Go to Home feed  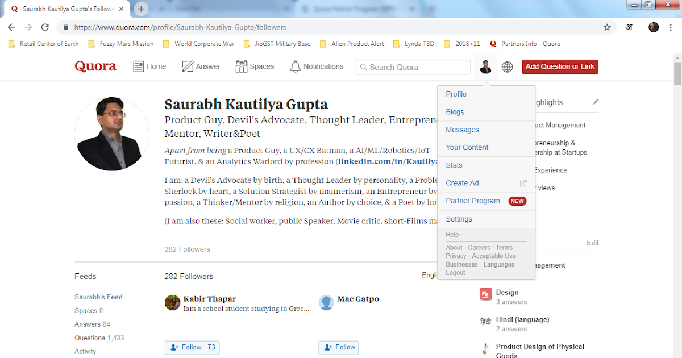tap(149, 66)
